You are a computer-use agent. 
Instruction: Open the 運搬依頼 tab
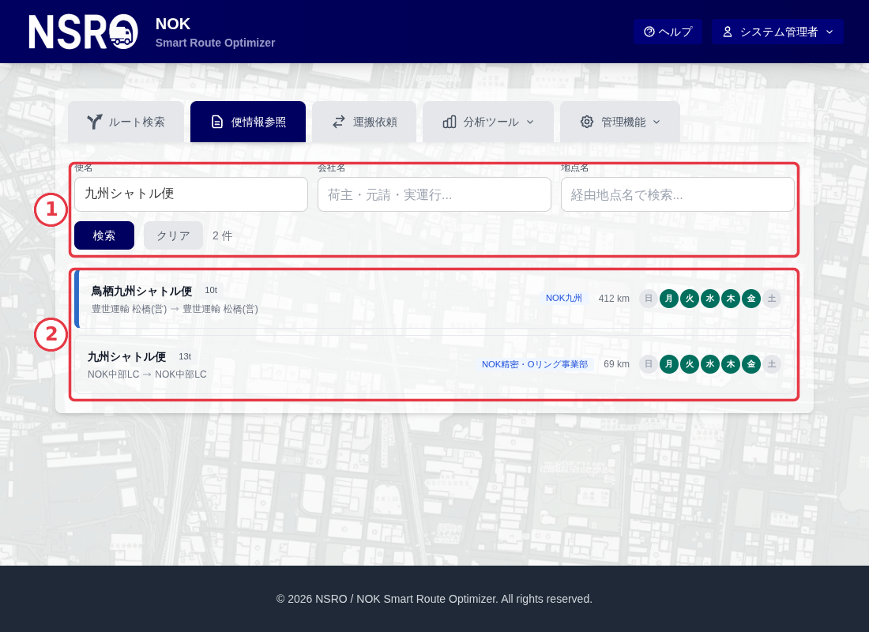coord(364,122)
